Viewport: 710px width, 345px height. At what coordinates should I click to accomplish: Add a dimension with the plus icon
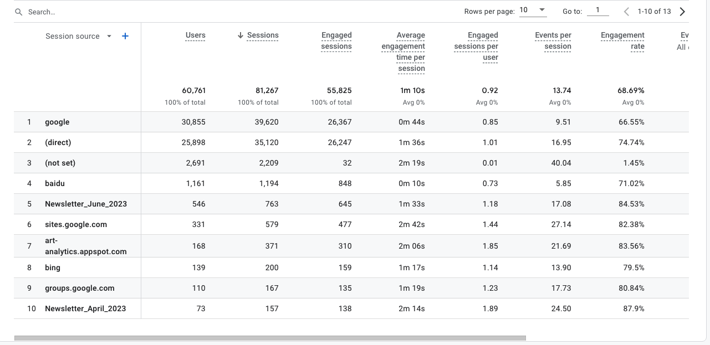click(125, 36)
